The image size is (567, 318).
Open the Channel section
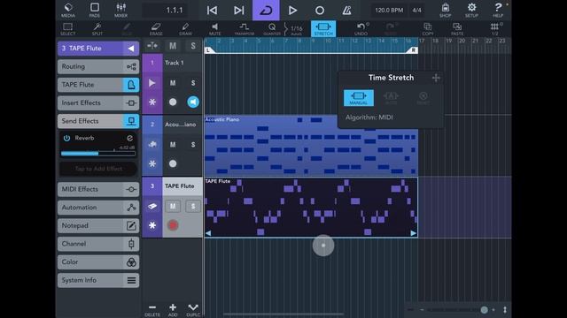tap(98, 244)
